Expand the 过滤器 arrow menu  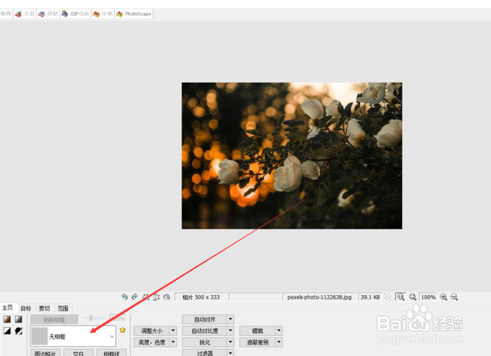coord(230,353)
